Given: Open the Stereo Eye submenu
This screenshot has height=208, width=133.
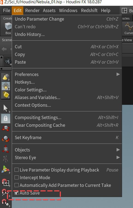Looking at the screenshot, I should pos(67,158).
